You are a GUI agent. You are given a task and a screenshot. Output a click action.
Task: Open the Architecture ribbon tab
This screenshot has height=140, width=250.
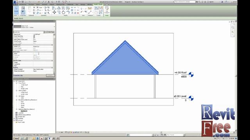[x=23, y=4]
